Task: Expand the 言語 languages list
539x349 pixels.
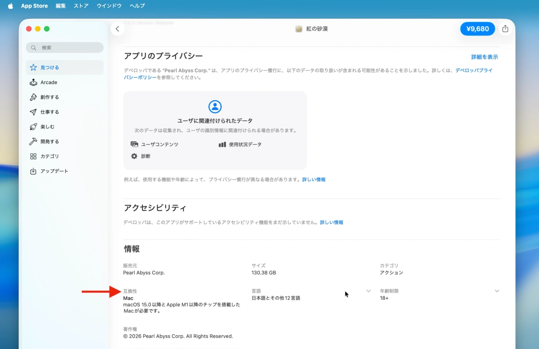Action: (x=368, y=290)
